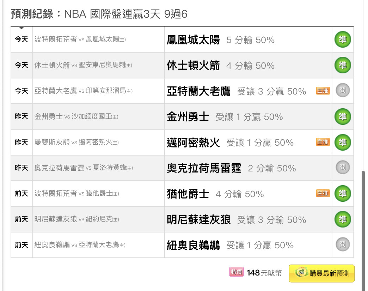Open matchup 金州勇士 vs 沙加緬度國王
Image resolution: width=368 pixels, height=291 pixels.
click(x=76, y=116)
